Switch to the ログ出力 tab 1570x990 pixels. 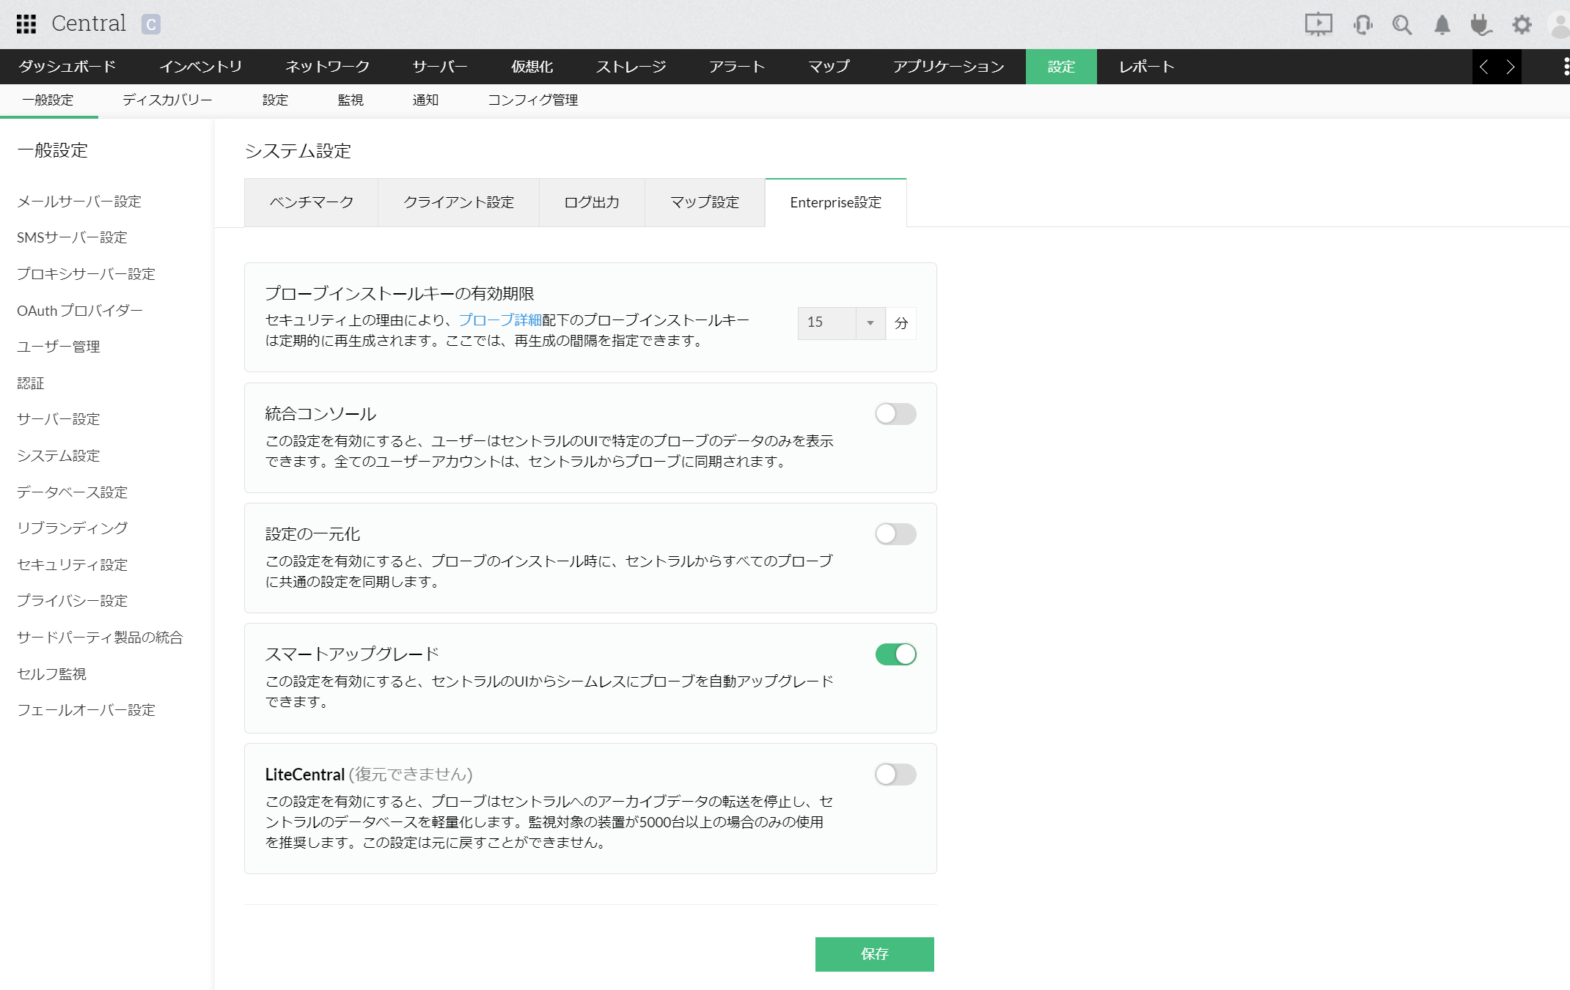592,203
